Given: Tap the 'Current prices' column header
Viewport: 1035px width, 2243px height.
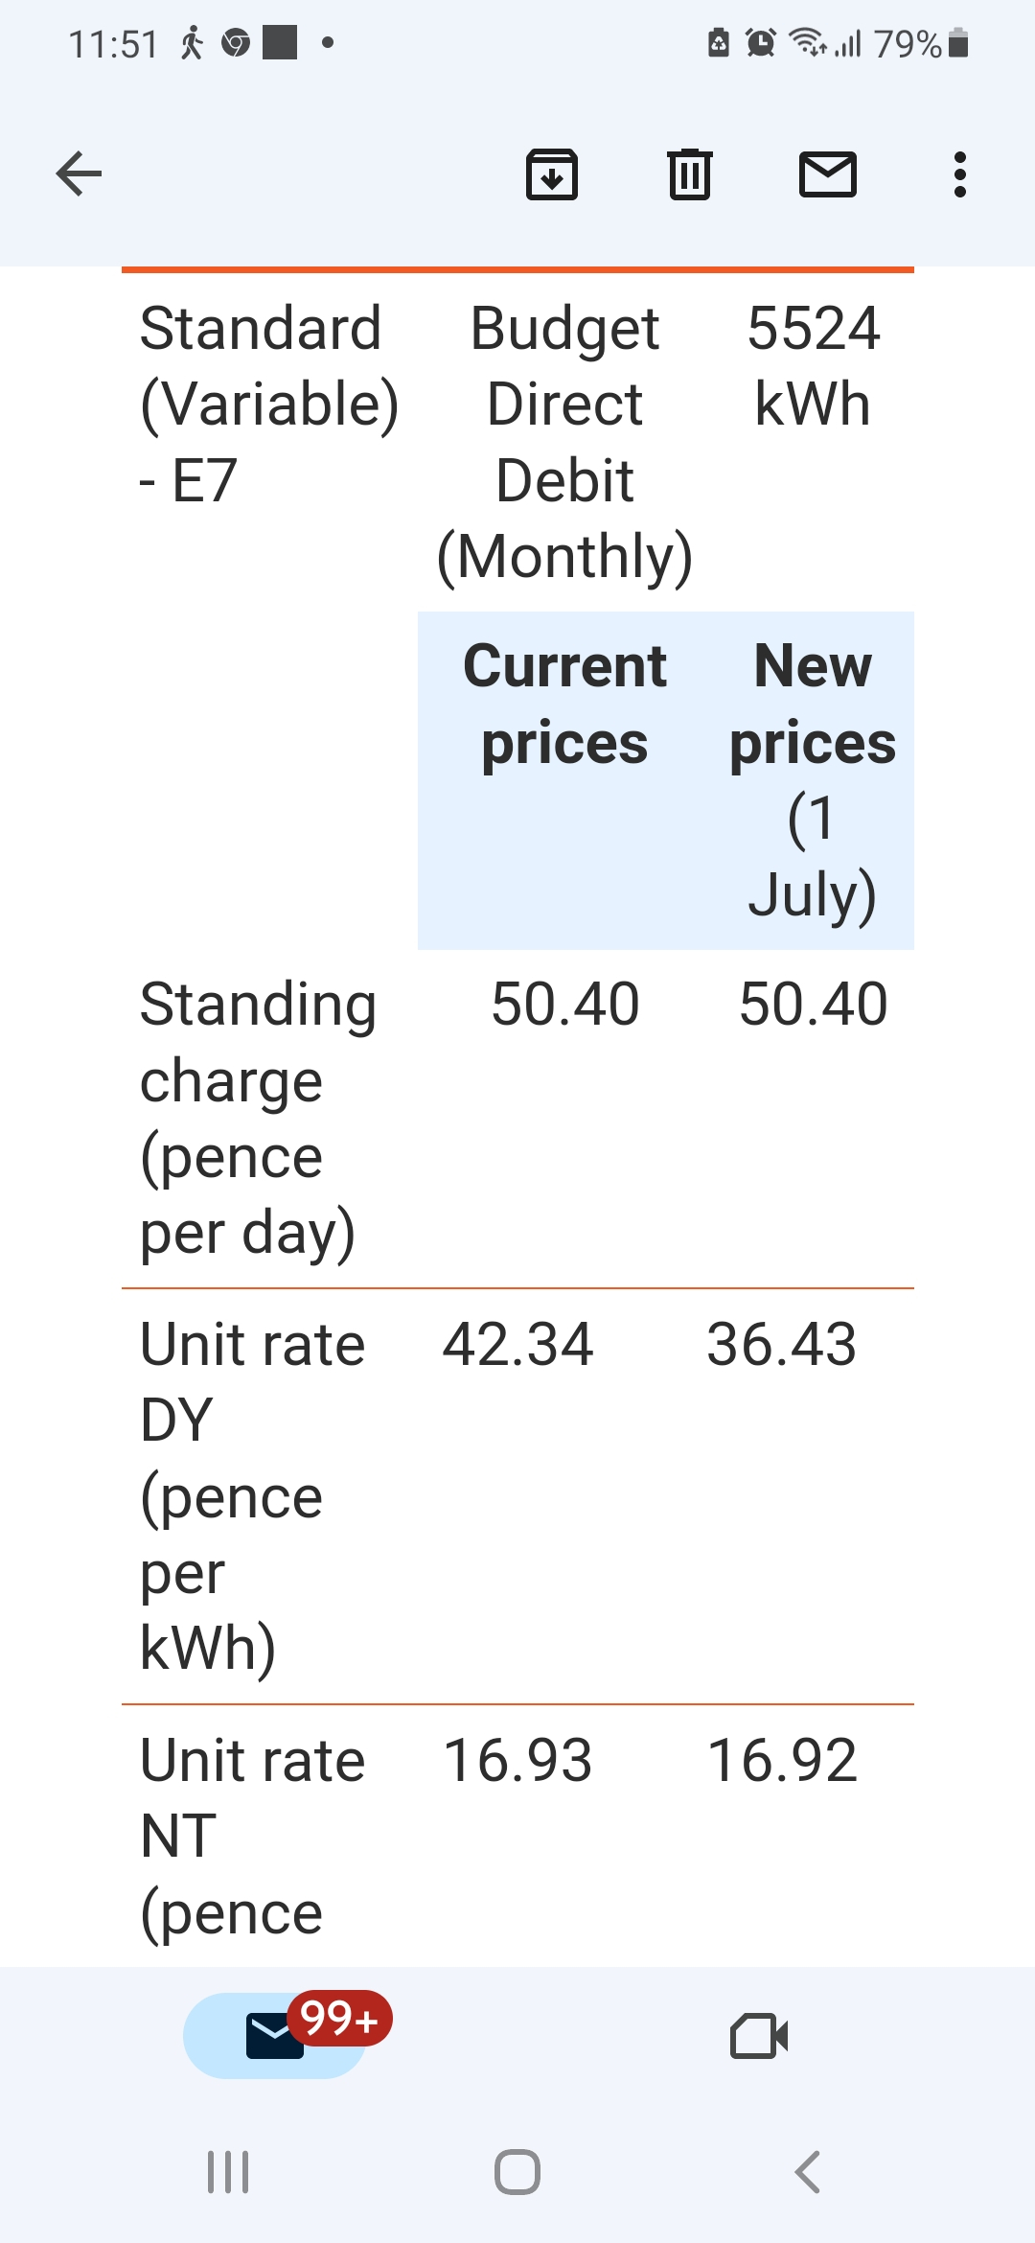Looking at the screenshot, I should [564, 705].
